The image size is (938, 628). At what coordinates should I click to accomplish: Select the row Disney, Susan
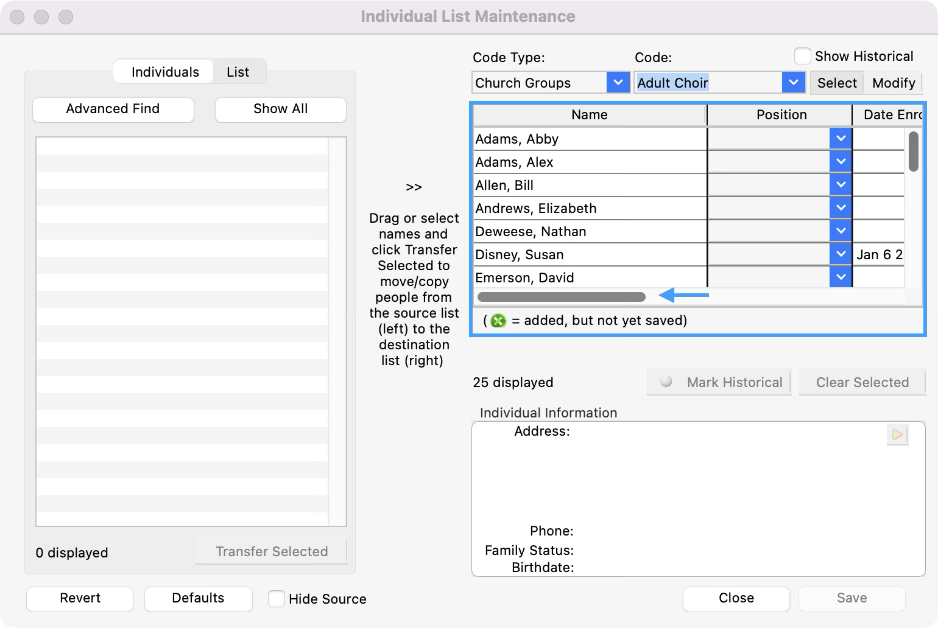590,254
